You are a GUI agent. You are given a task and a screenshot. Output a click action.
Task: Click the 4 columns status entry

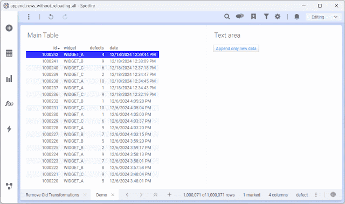tap(278, 195)
